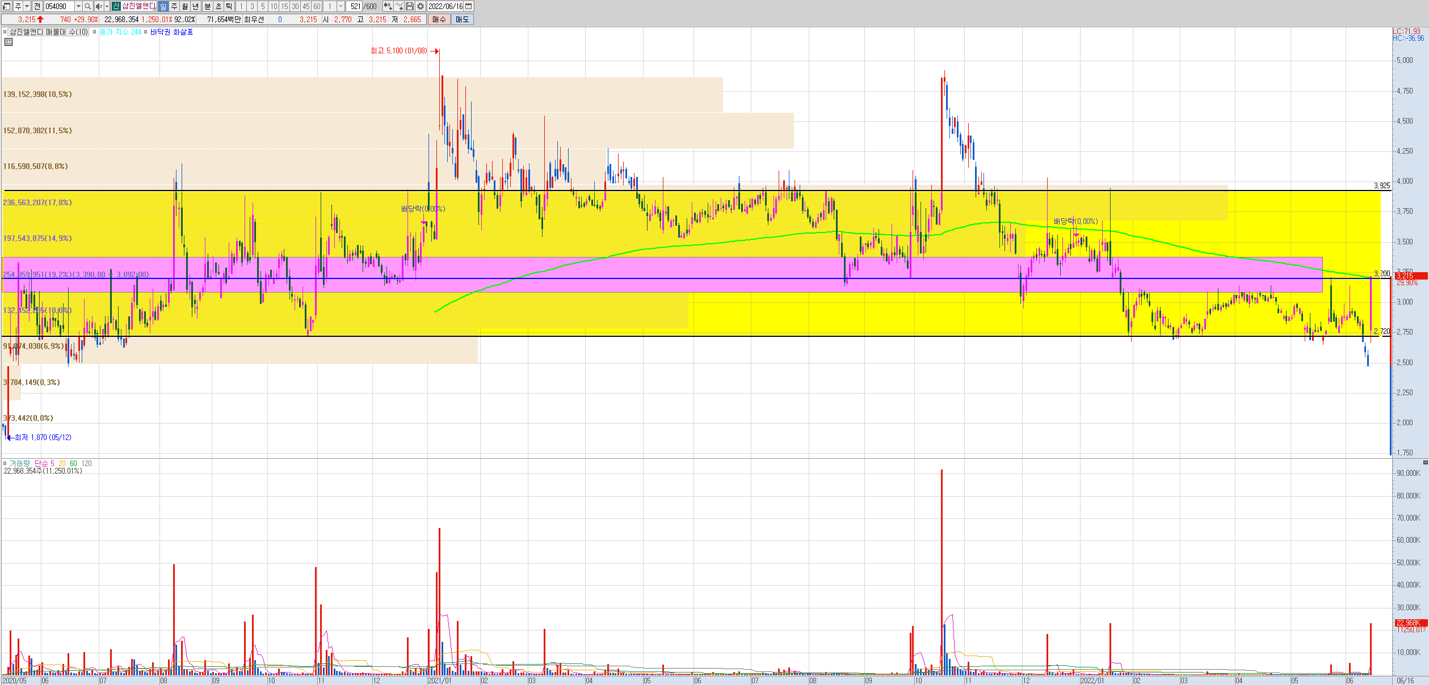Click marker square before 바닥권 화살표 legend
Viewport: 1429px width, 685px height.
146,32
